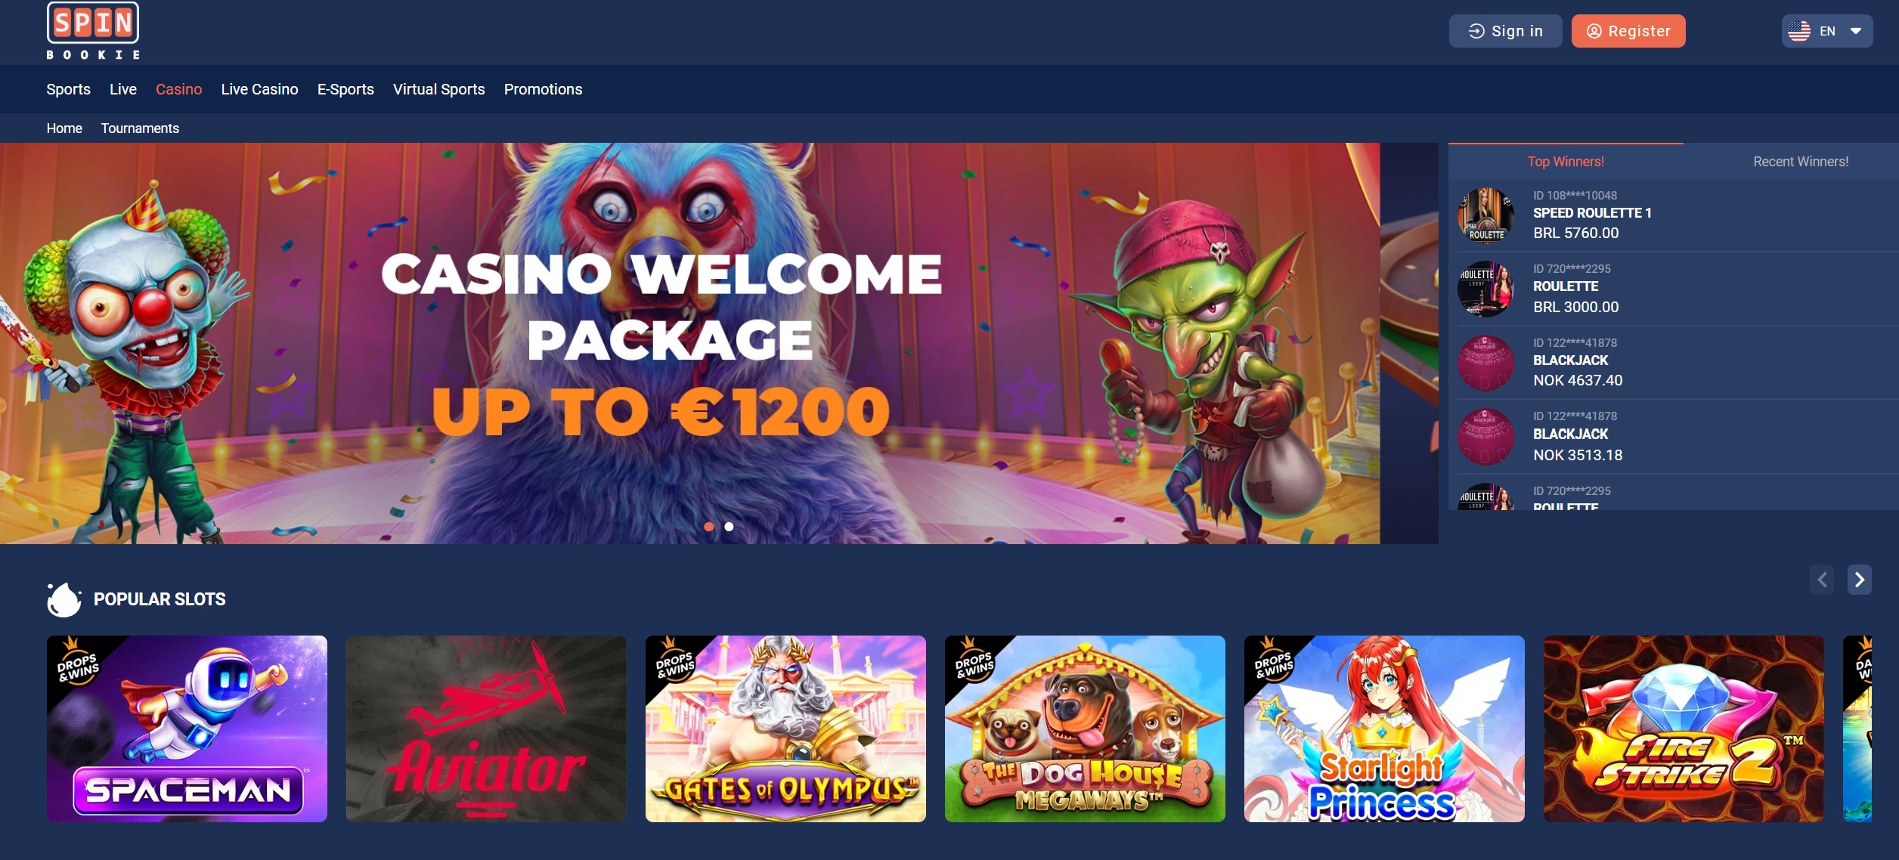
Task: Open the Speed Roulette 1 winner thumbnail
Action: 1485,215
